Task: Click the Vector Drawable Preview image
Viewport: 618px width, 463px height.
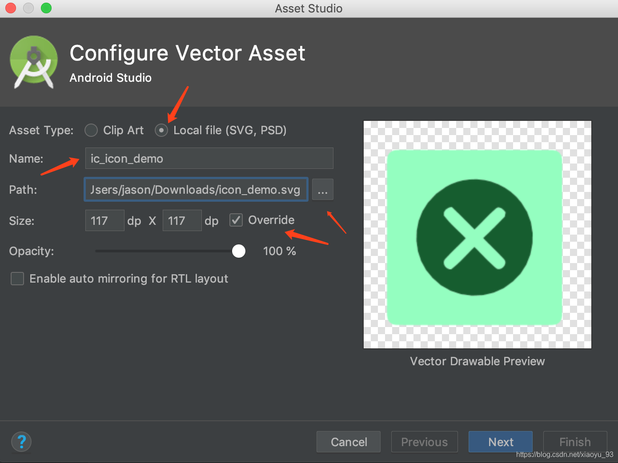Action: [477, 234]
